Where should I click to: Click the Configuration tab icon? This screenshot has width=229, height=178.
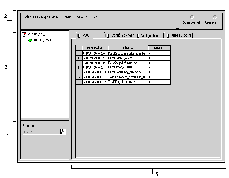[138, 36]
